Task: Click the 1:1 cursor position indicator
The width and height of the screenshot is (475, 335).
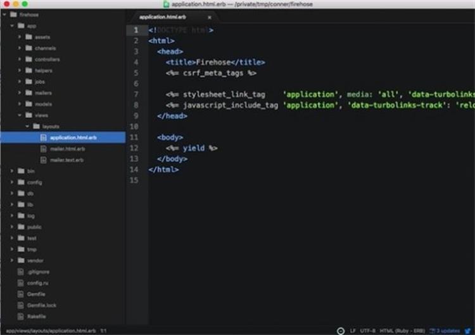Action: pos(103,331)
